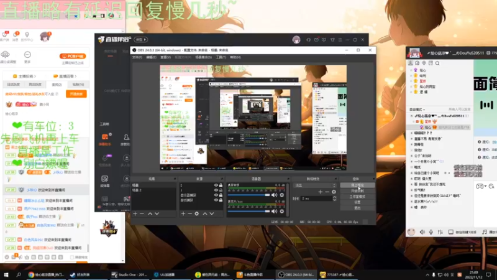Toggle the lock on the 显示器捕获 source
The height and width of the screenshot is (280, 497).
(221, 195)
